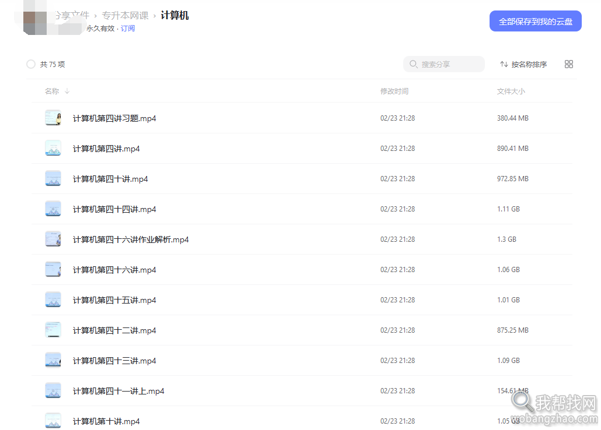Click the 1.3 GB size value
The height and width of the screenshot is (430, 601).
click(x=506, y=239)
